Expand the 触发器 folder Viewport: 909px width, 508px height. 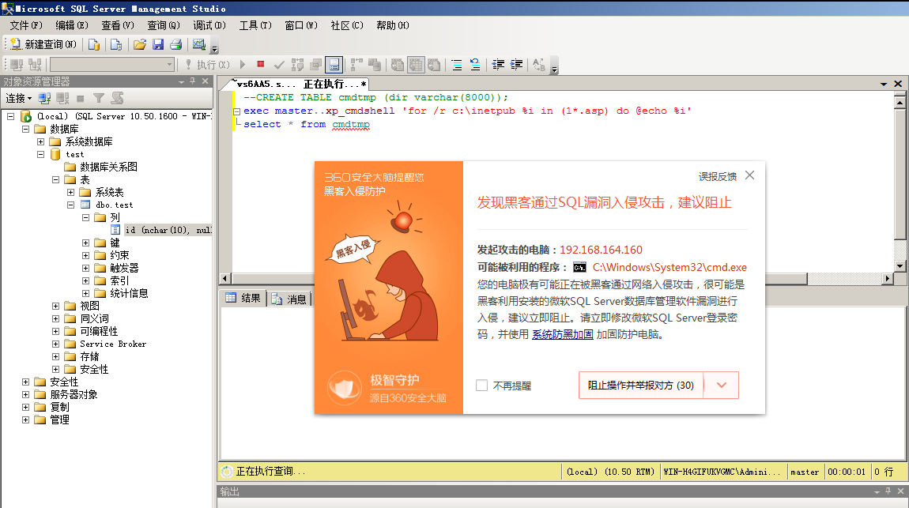point(86,268)
